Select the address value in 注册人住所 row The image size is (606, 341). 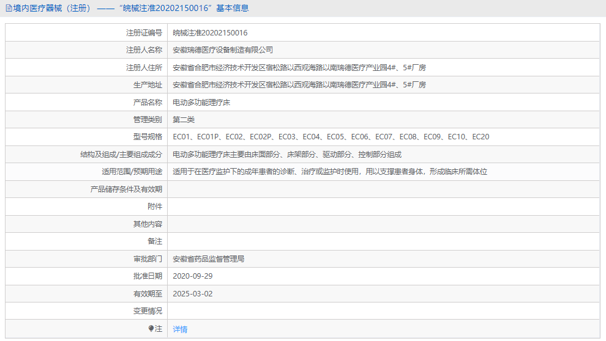point(299,67)
